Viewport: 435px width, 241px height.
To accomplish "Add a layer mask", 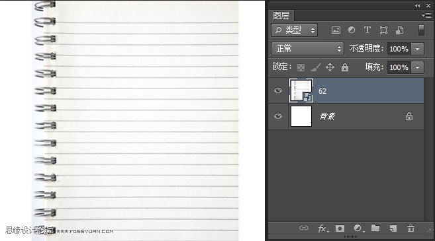I will pos(340,228).
